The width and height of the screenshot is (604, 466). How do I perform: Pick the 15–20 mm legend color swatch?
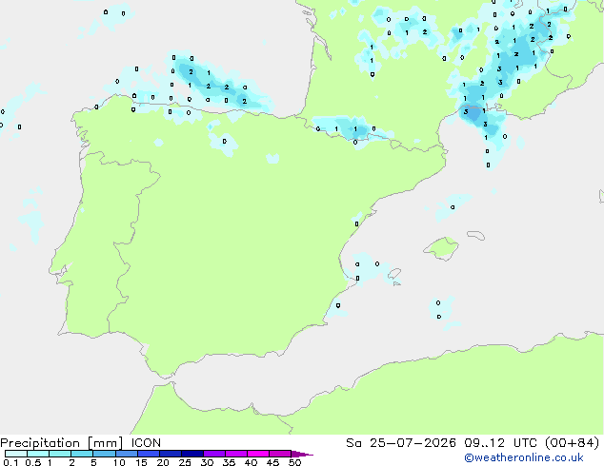point(148,454)
